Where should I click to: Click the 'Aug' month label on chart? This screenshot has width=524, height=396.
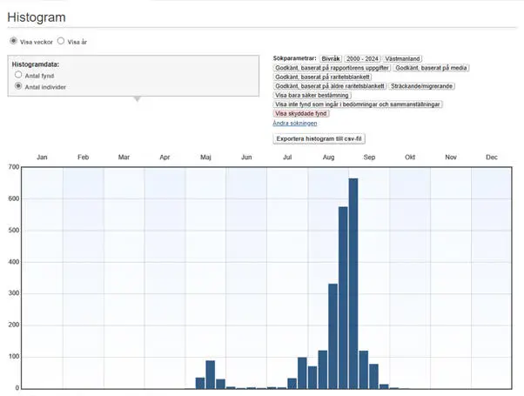click(x=328, y=158)
